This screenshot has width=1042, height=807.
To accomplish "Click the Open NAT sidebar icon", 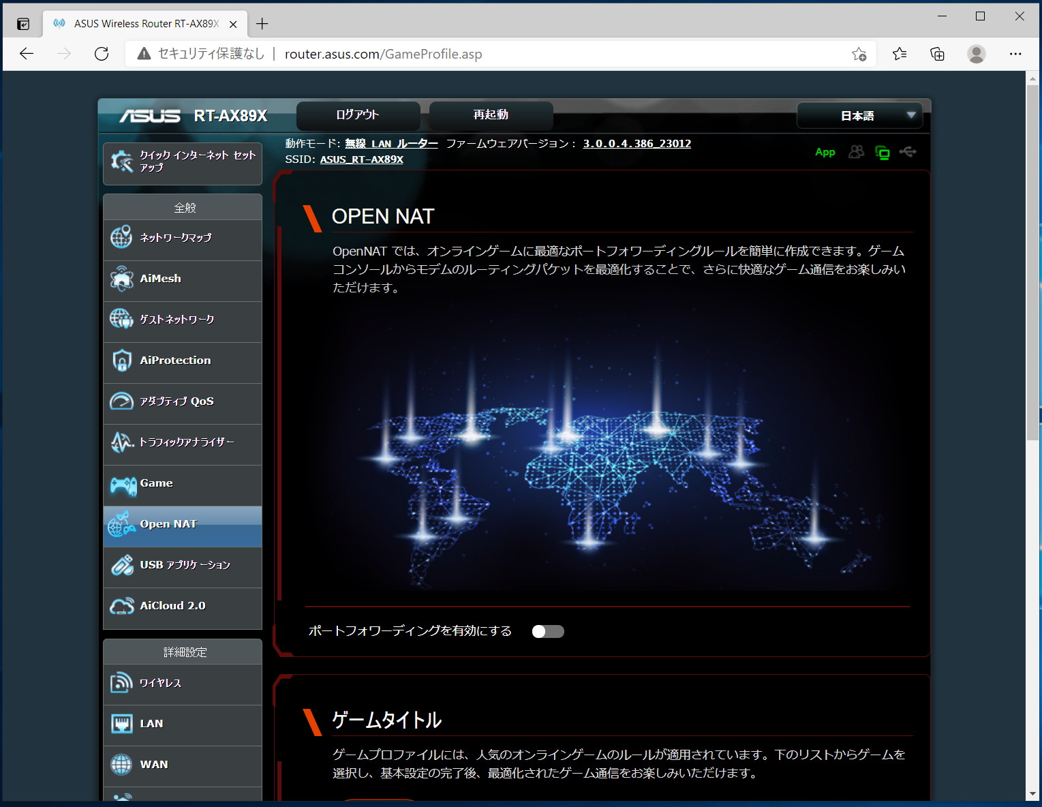I will [121, 523].
